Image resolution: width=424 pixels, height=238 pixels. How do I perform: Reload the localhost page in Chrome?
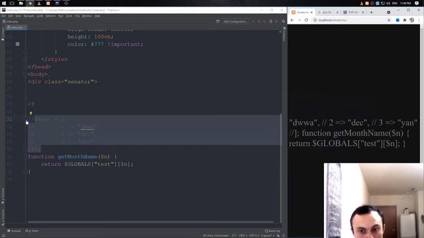(x=306, y=20)
